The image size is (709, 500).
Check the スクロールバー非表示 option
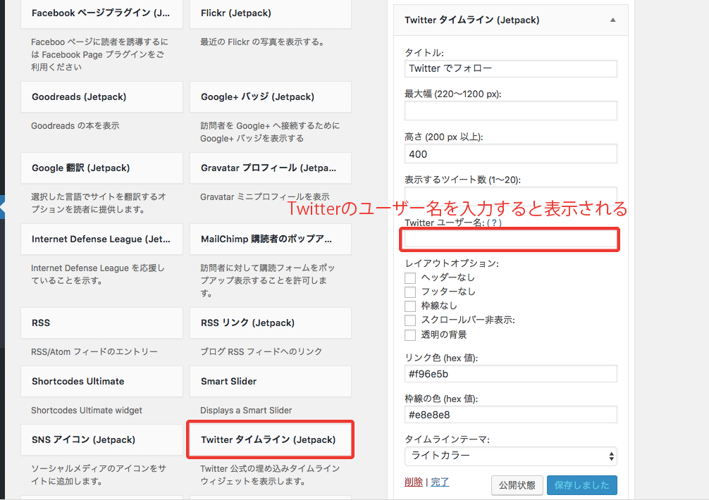click(410, 320)
